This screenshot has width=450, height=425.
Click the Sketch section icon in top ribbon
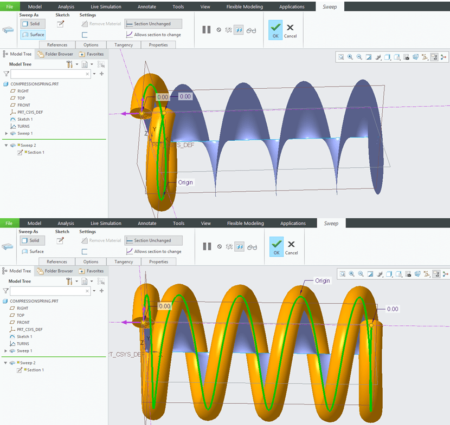[61, 24]
